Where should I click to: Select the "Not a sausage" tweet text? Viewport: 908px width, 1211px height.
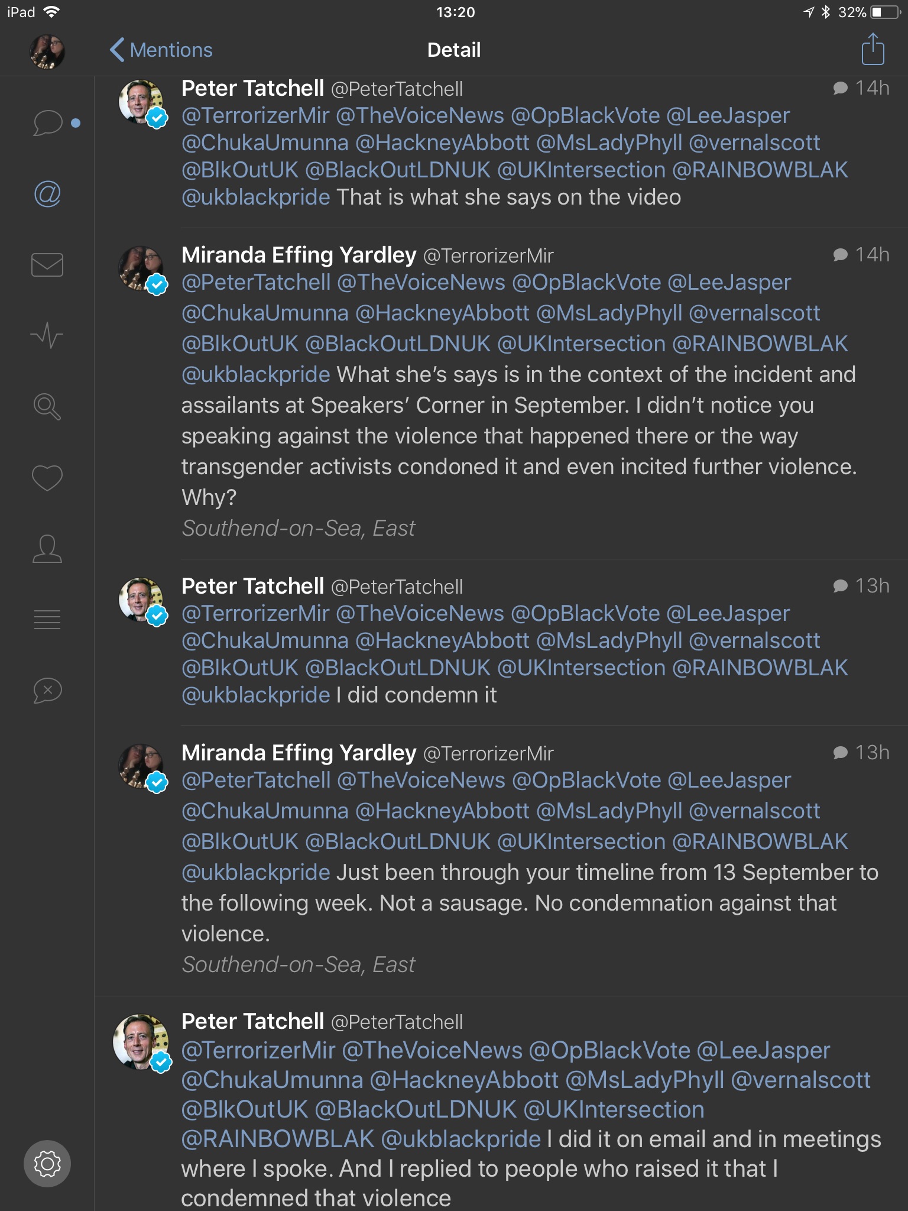click(x=508, y=904)
